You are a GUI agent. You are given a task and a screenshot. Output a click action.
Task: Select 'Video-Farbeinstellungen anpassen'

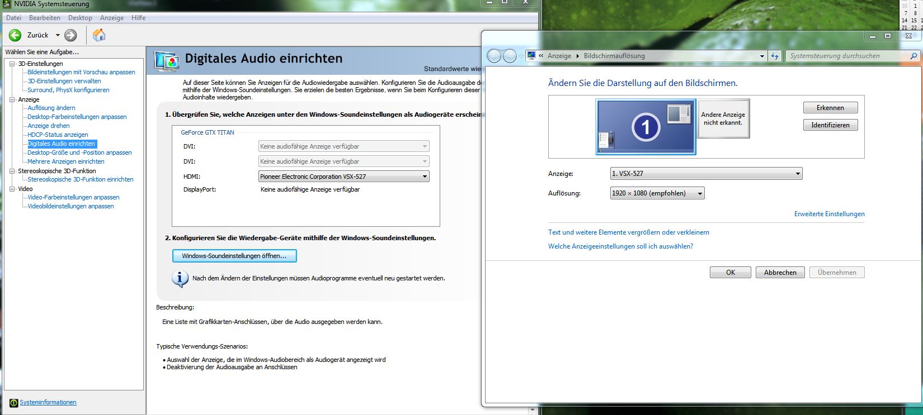[73, 197]
